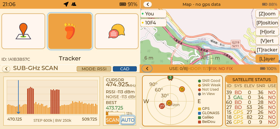Click the users icon in status bar
Viewport: 280px width, 129px height.
pos(74,4)
